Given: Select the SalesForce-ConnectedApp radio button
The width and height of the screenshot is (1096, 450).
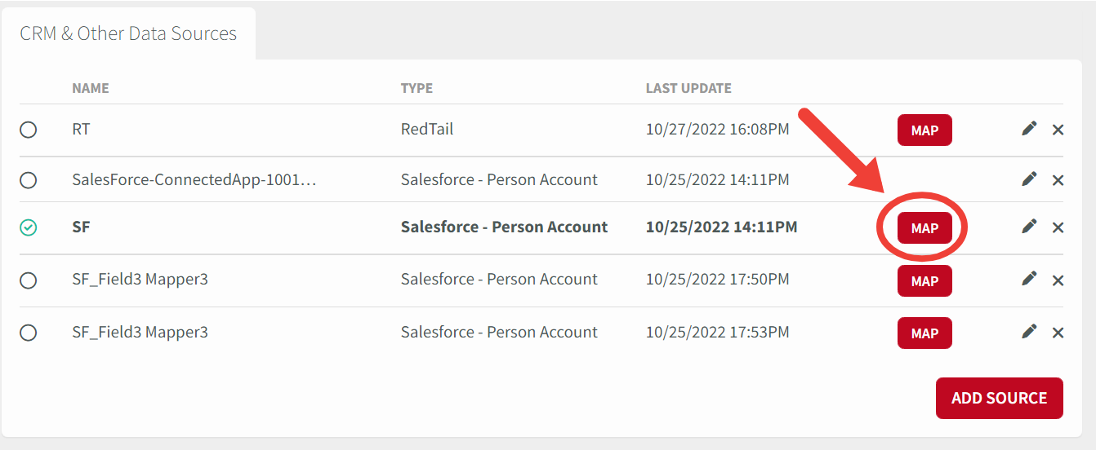Looking at the screenshot, I should coord(29,180).
